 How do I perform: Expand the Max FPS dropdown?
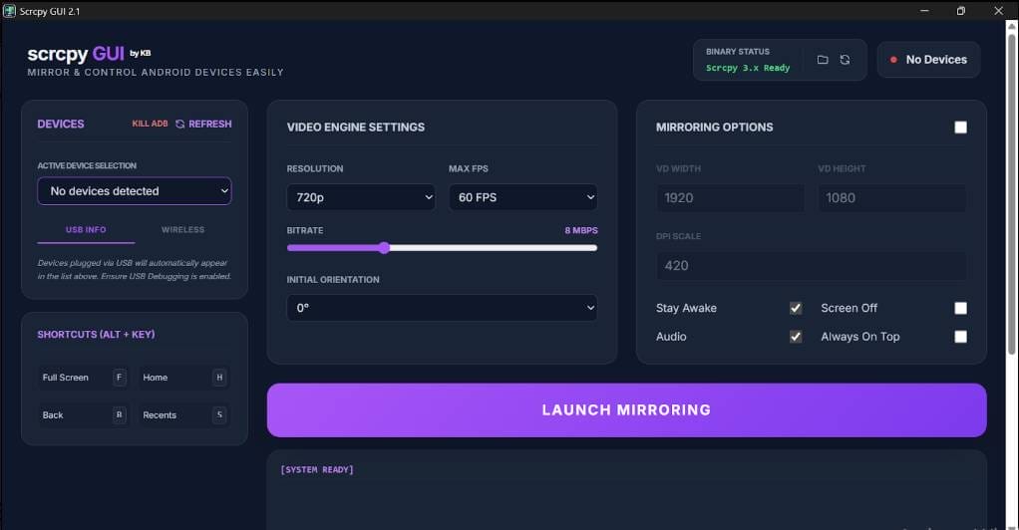tap(522, 197)
